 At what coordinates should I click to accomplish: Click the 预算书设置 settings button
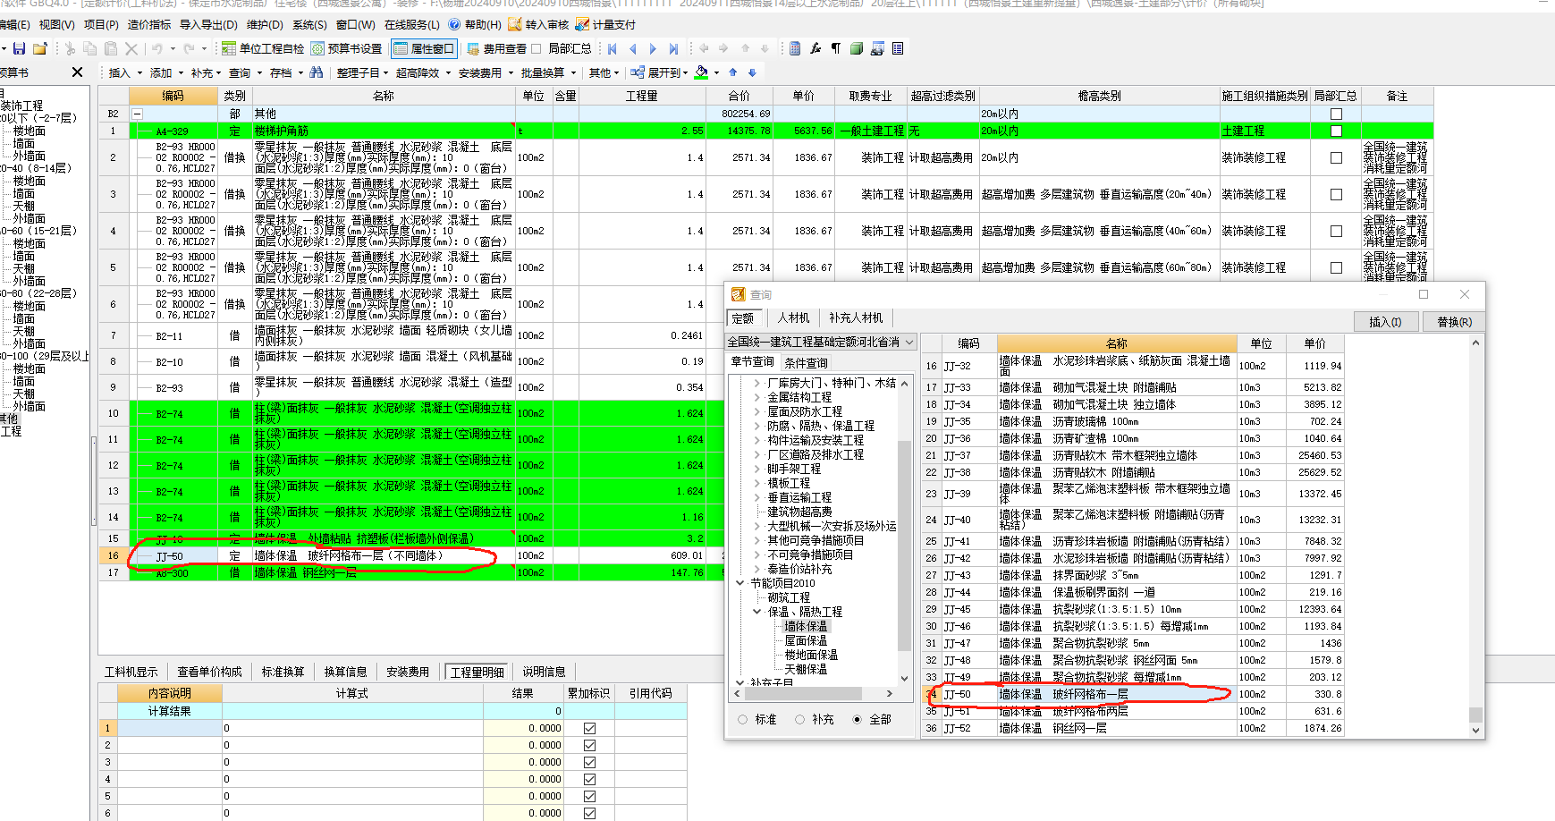[347, 48]
